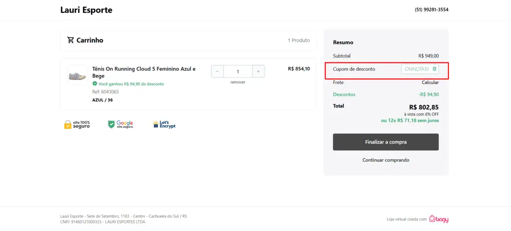
Task: Click the footer address Sete de Setembro line
Action: (x=124, y=216)
